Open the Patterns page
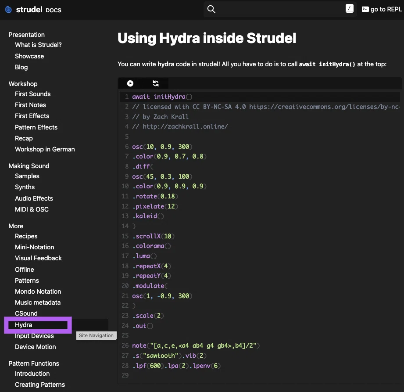Screen dimensions: 404x392 coord(27,281)
